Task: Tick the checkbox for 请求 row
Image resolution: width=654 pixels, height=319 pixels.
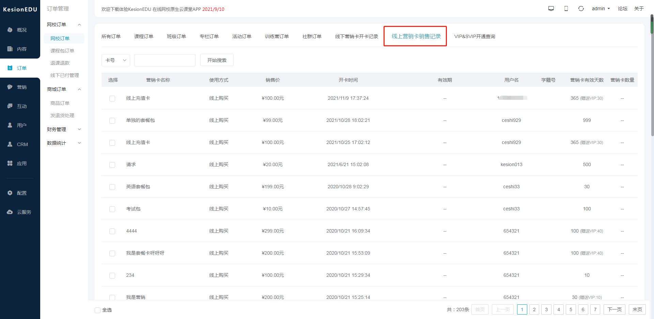Action: pyautogui.click(x=112, y=165)
